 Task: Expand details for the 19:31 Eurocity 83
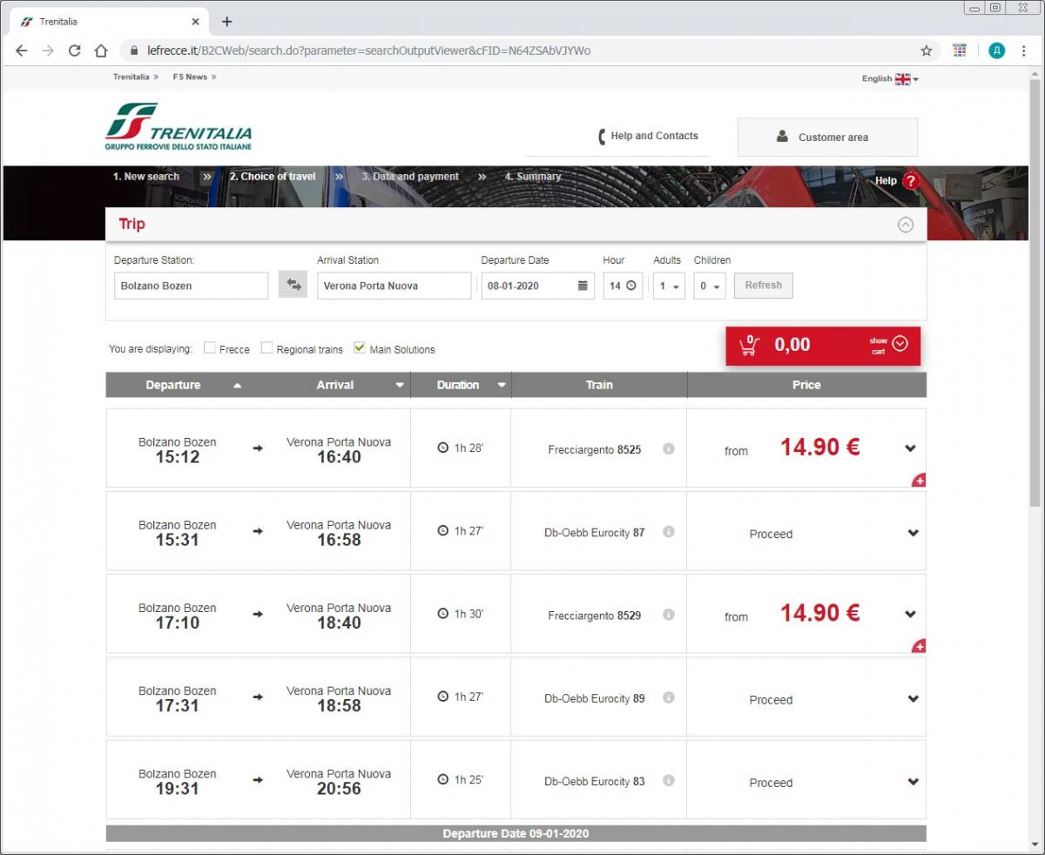(x=913, y=782)
